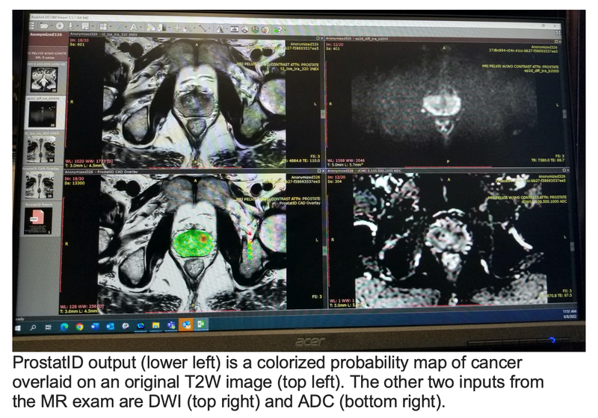Expand the synchronize series dropdown arrow

tap(126, 27)
